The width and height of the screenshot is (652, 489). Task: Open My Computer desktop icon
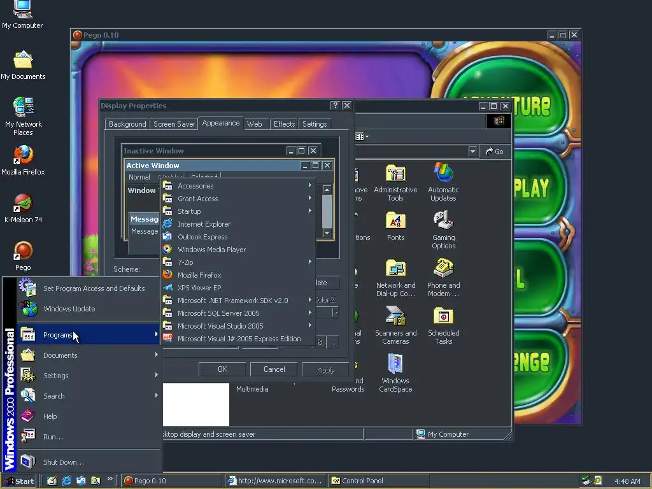(x=22, y=15)
